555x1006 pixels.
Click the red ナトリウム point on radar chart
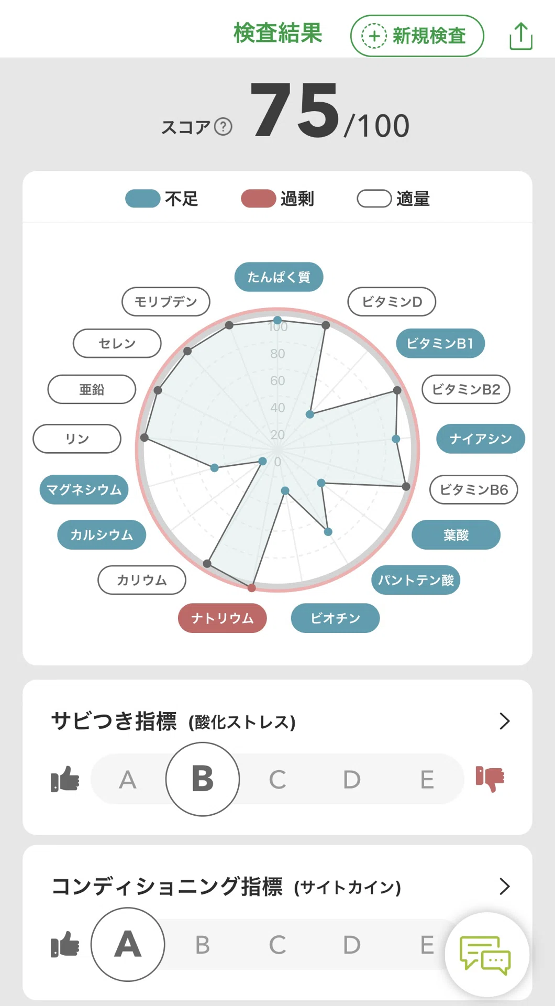[252, 588]
